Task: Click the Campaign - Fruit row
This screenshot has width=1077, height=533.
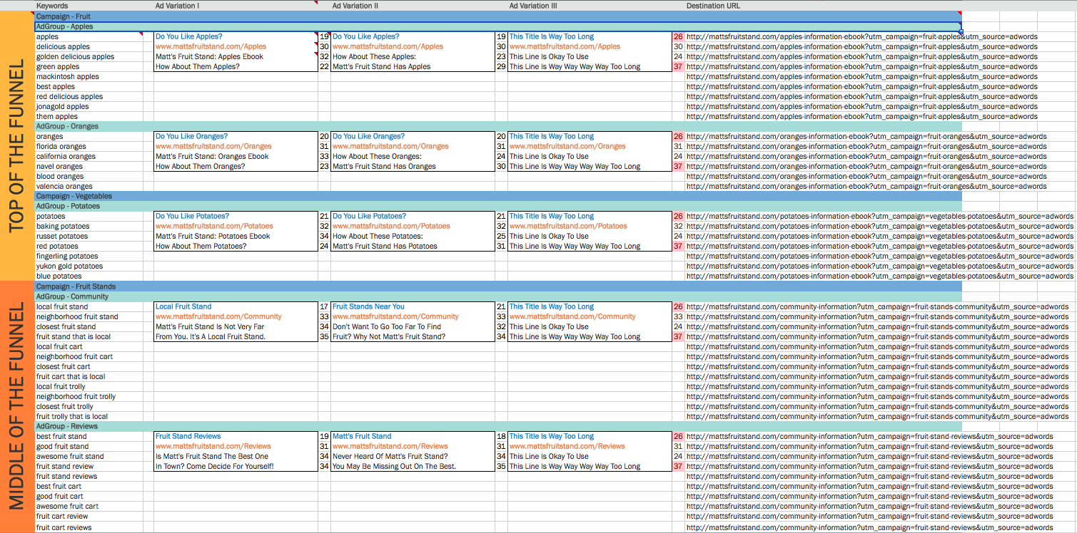Action: (498, 16)
